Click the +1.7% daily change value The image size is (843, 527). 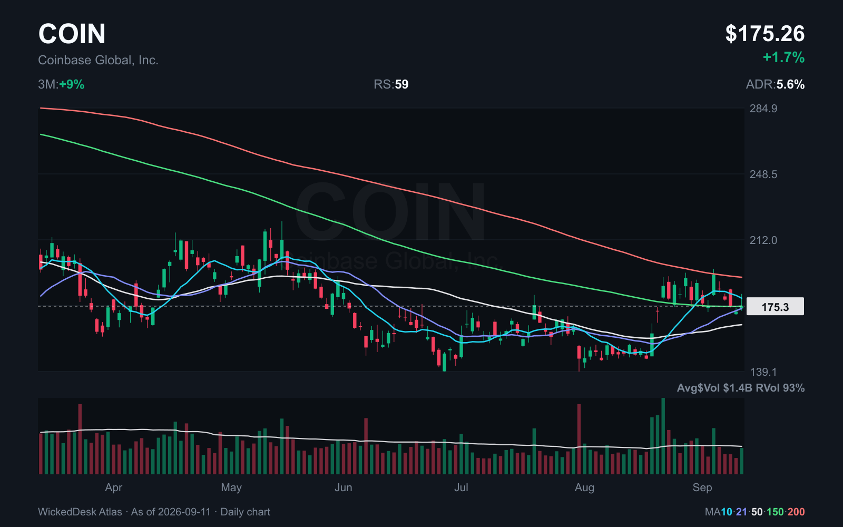[783, 57]
